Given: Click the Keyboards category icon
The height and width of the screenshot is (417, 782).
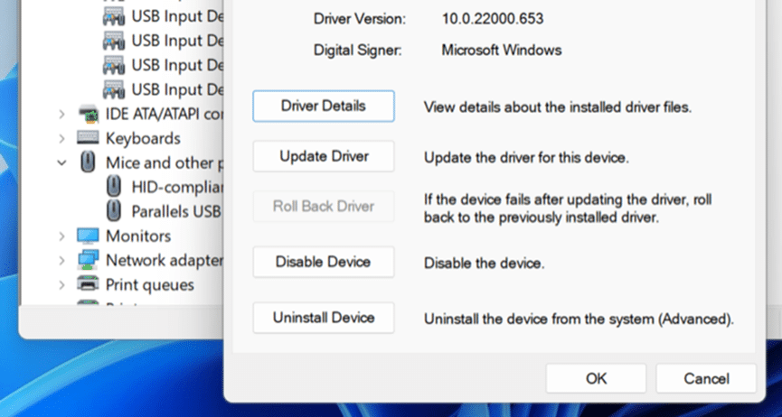Looking at the screenshot, I should tap(89, 139).
